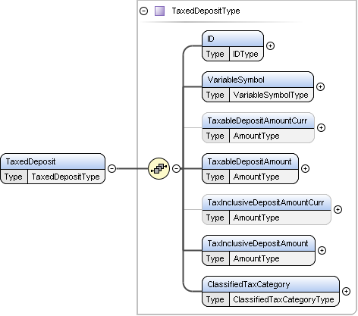Click AmountType under TaxableDepositAmount
The image size is (358, 316).
(256, 177)
